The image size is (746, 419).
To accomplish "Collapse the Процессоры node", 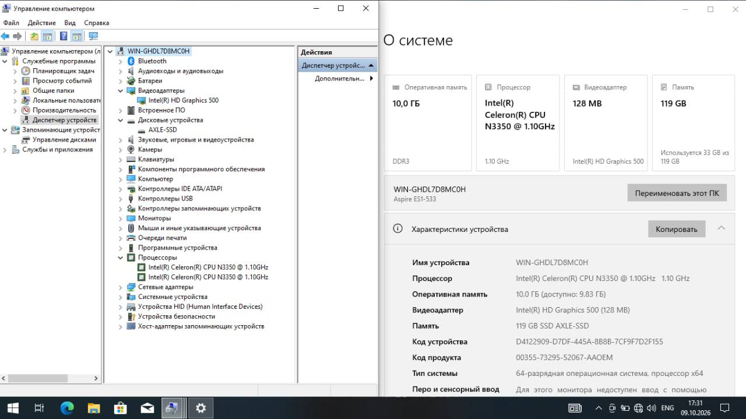I will [121, 258].
